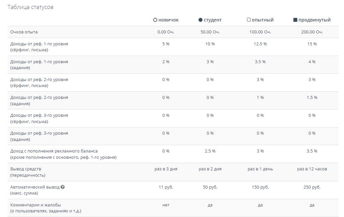Click the Автоматический вывод row label

pos(35,187)
